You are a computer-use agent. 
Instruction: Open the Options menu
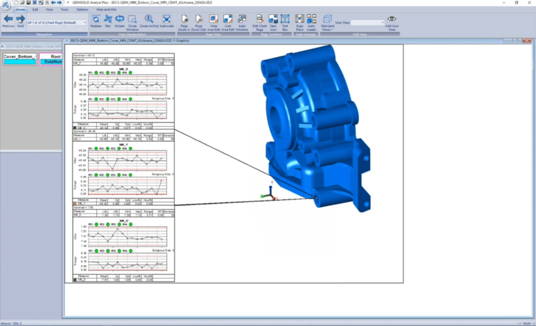[83, 9]
